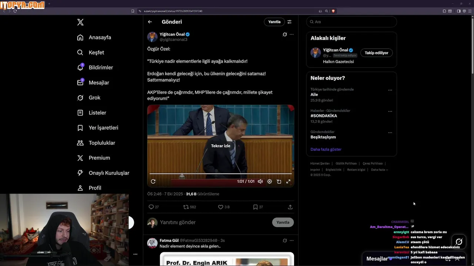Toggle picture-in-picture mode for video
This screenshot has height=266, width=474.
(279, 181)
